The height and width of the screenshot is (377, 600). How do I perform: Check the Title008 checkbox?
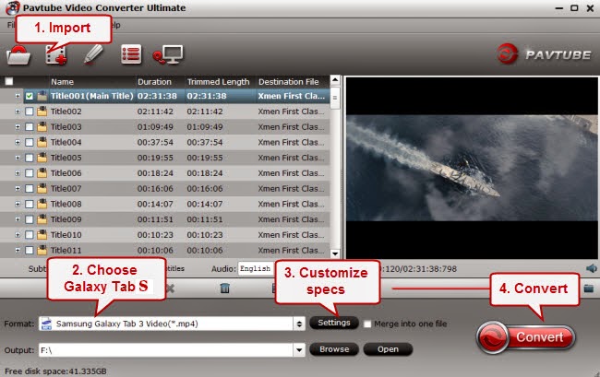[30, 204]
